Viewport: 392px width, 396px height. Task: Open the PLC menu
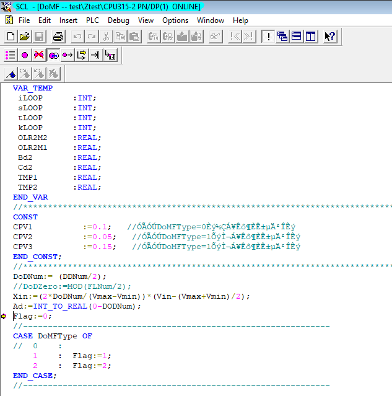[92, 20]
